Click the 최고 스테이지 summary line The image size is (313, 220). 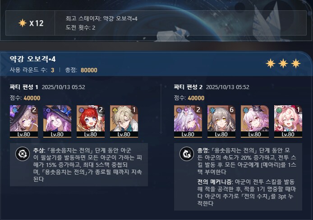point(101,19)
